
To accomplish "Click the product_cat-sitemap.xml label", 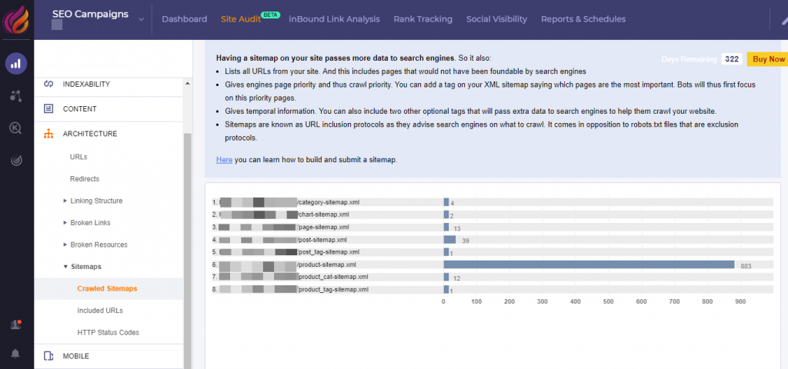I will (x=333, y=277).
